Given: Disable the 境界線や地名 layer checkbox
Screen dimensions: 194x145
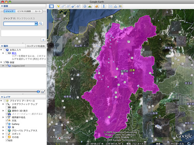Looking at the screenshot, I should click(x=7, y=117).
